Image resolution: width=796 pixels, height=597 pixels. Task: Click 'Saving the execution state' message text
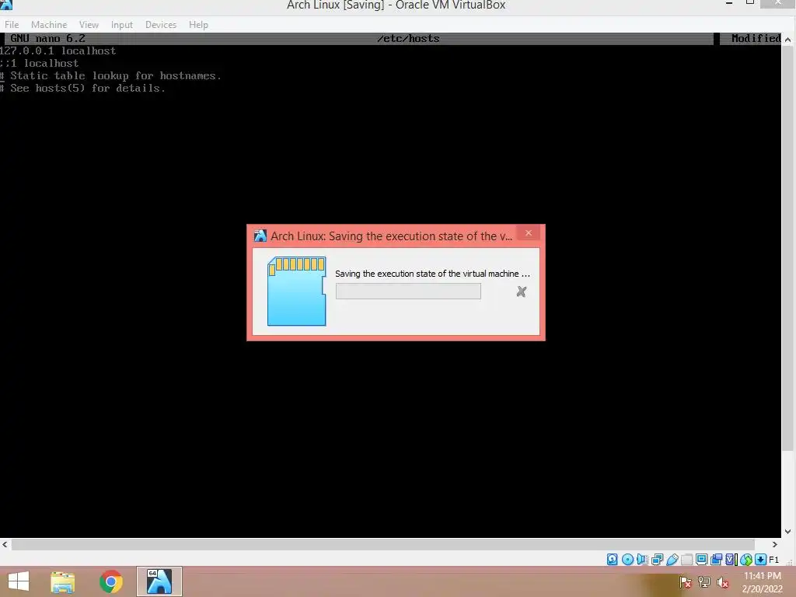(x=432, y=274)
